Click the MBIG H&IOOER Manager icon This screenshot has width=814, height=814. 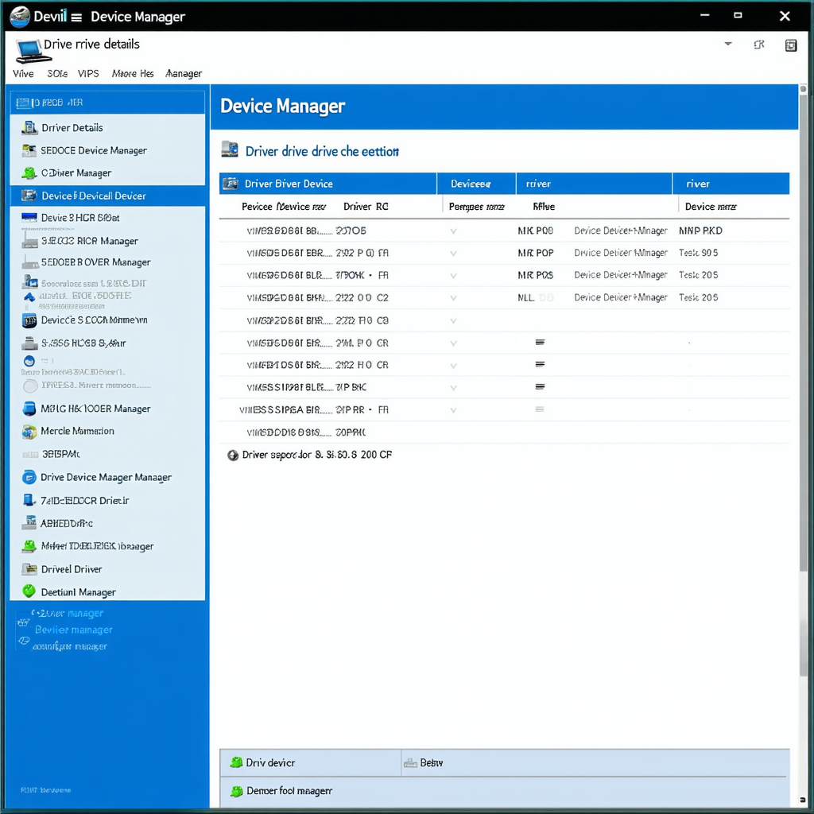tap(29, 409)
